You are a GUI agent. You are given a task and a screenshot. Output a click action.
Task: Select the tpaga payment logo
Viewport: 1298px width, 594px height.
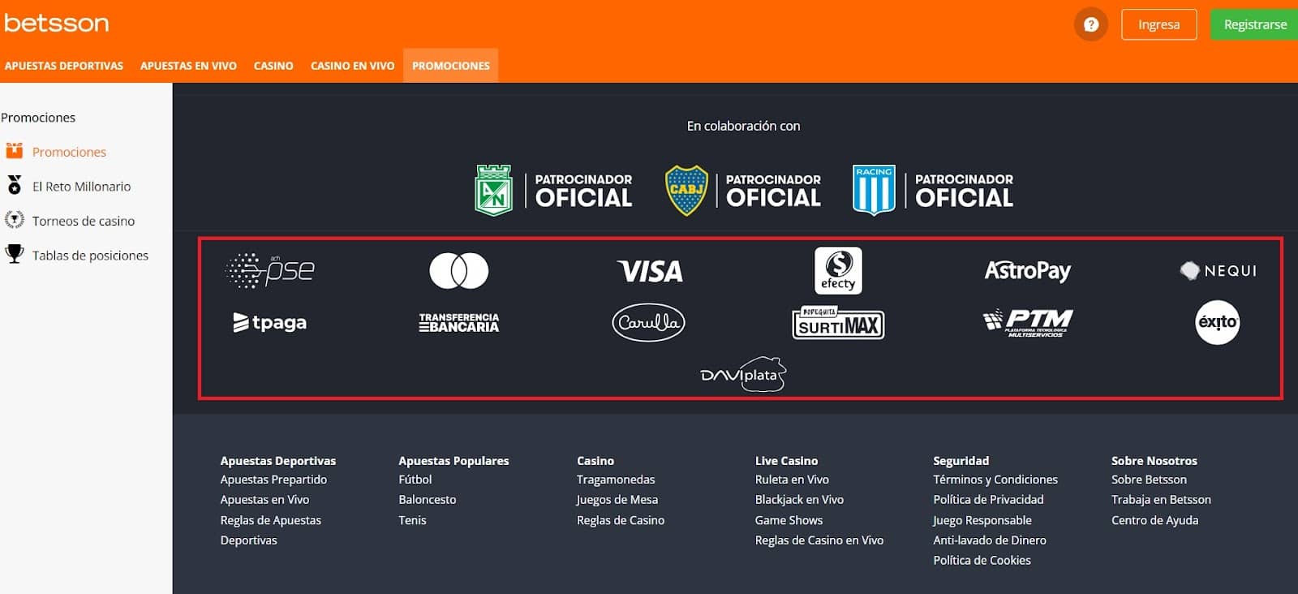pyautogui.click(x=269, y=322)
